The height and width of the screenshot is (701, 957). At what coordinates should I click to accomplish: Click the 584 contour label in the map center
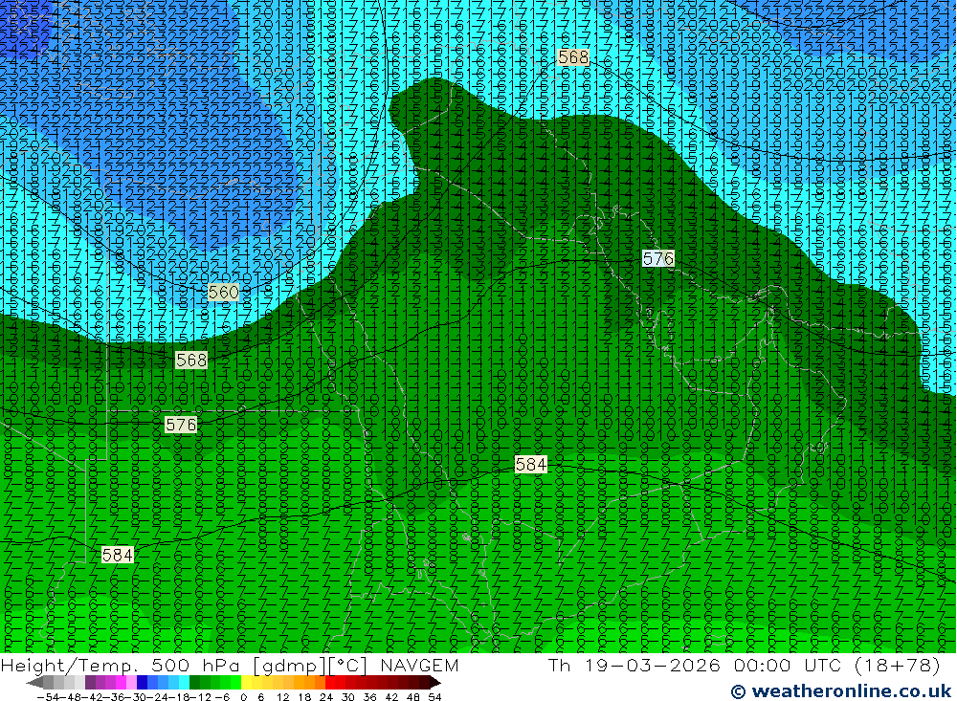coord(531,464)
